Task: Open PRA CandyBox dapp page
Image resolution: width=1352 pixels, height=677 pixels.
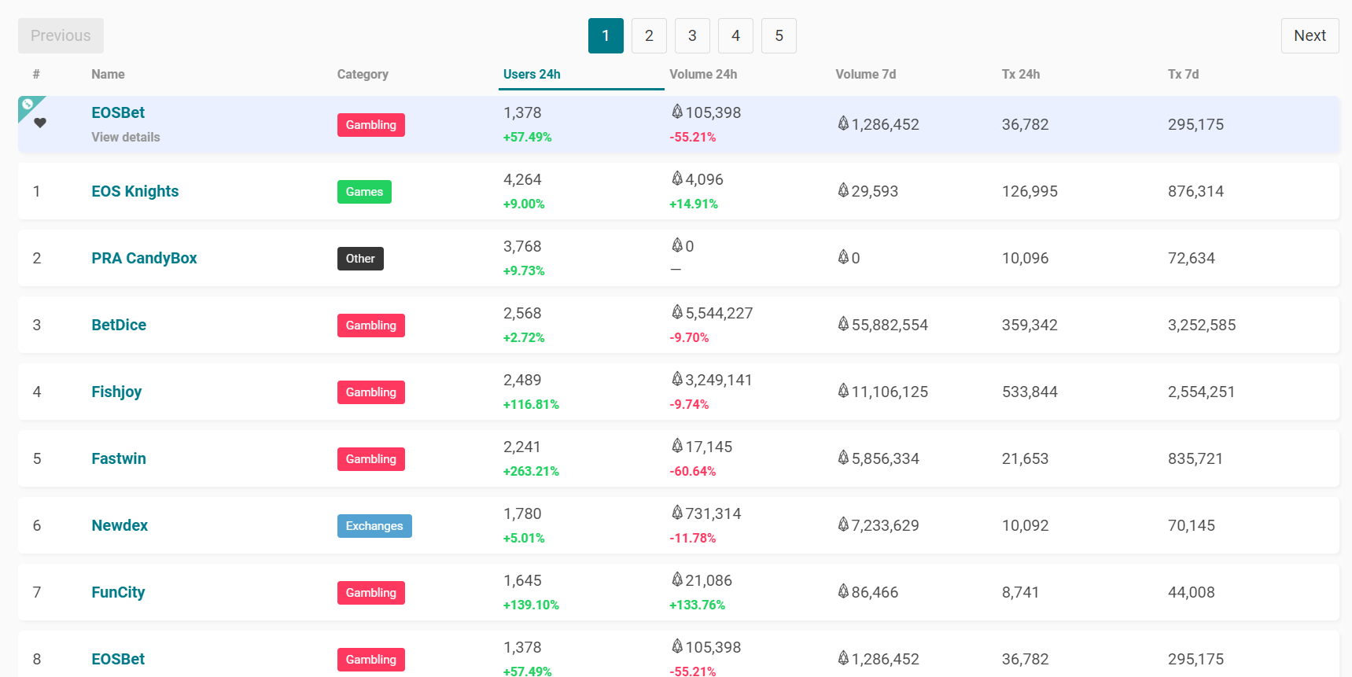Action: [x=144, y=258]
